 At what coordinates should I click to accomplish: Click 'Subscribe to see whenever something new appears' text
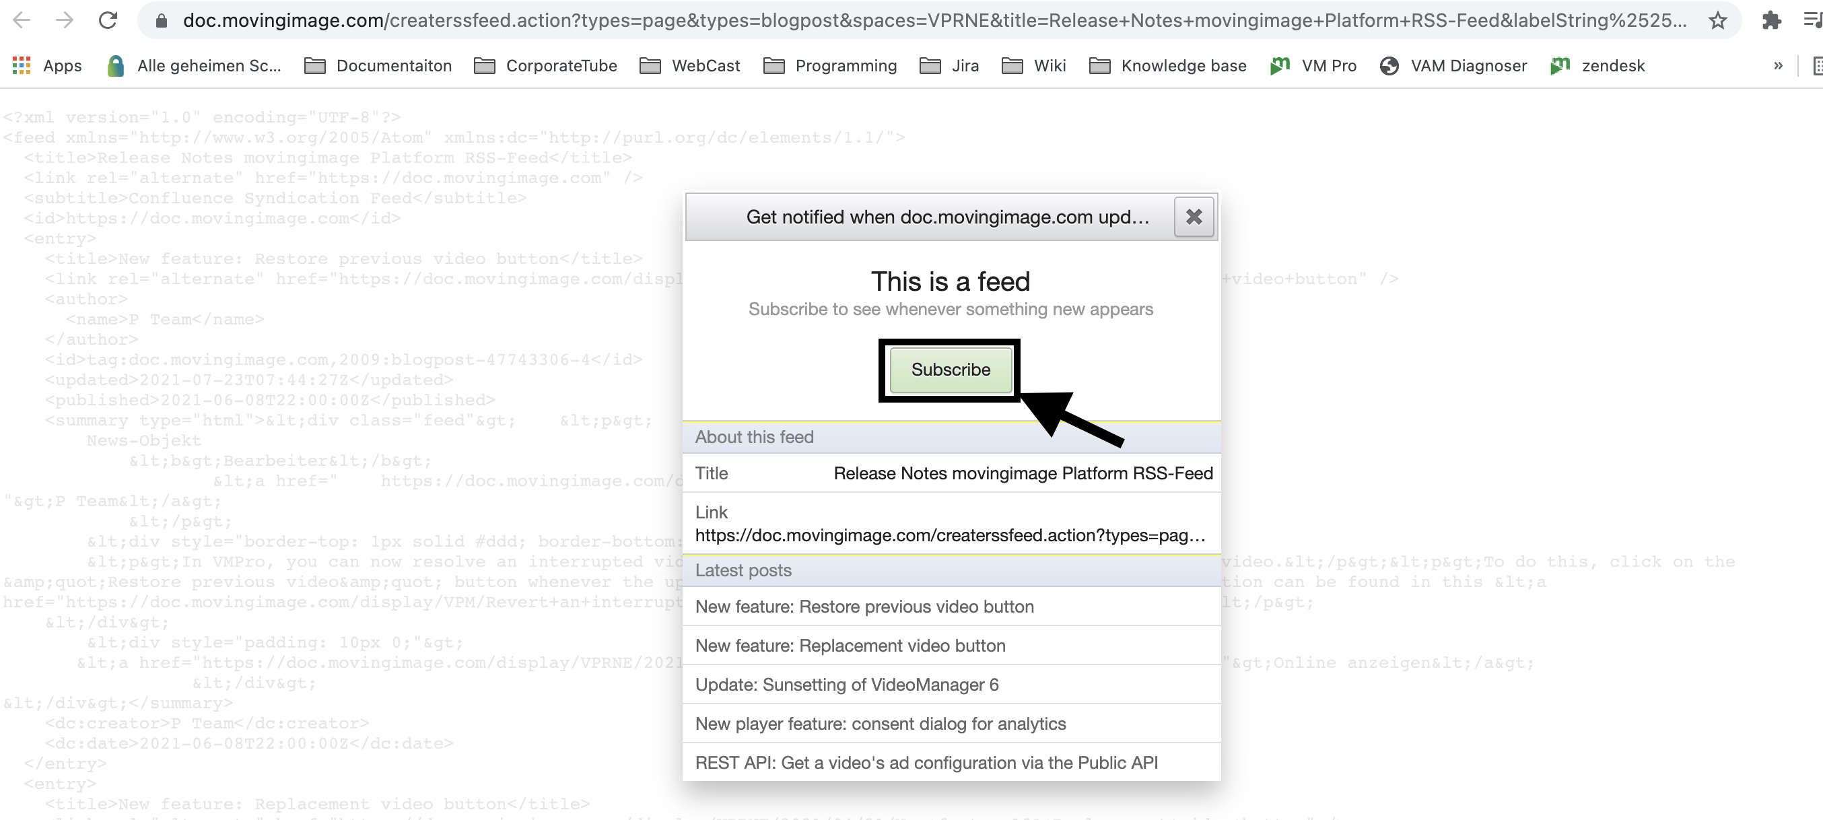(x=951, y=309)
